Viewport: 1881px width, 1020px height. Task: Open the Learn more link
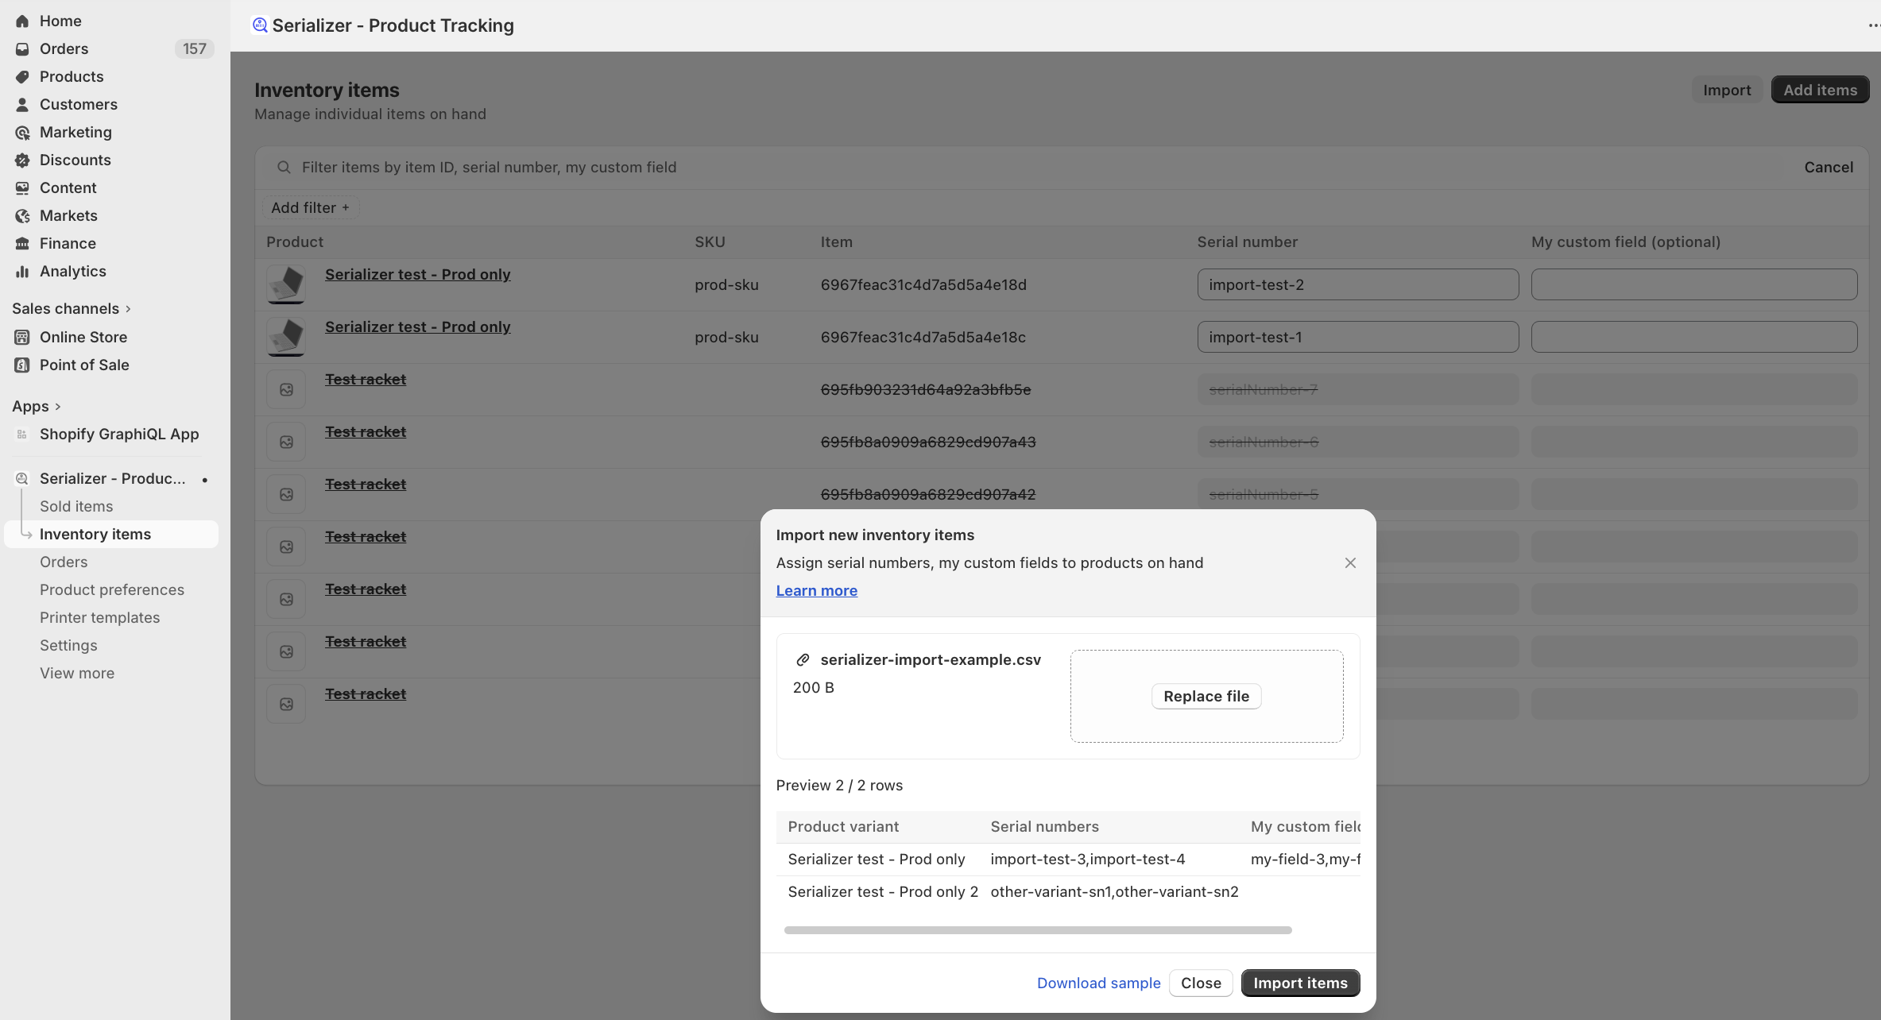coord(816,591)
